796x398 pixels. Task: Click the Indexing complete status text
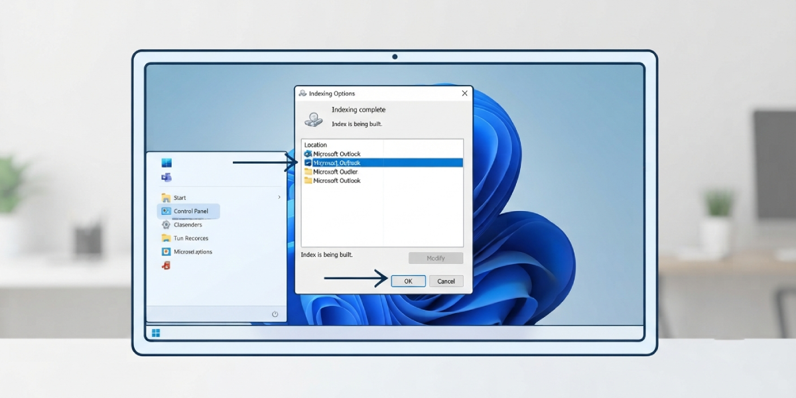[358, 110]
